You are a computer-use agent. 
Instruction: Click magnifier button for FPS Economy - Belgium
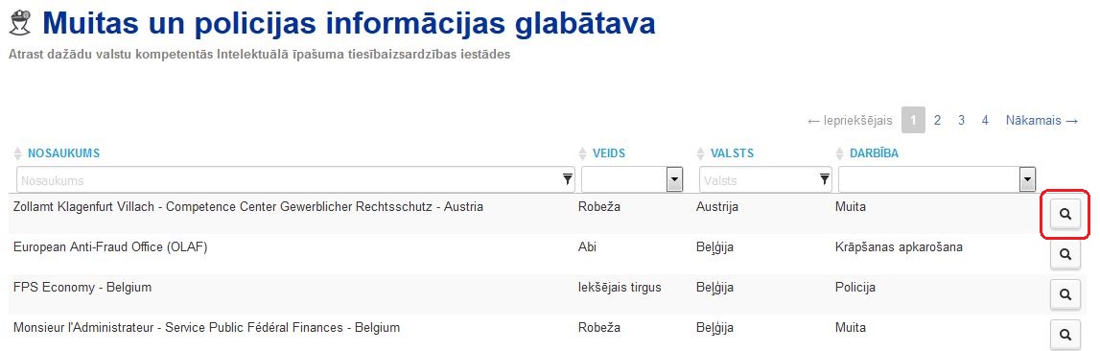tap(1065, 294)
